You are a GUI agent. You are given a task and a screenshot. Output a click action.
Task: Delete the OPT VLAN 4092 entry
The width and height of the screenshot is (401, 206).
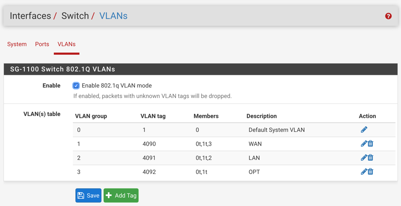point(370,172)
